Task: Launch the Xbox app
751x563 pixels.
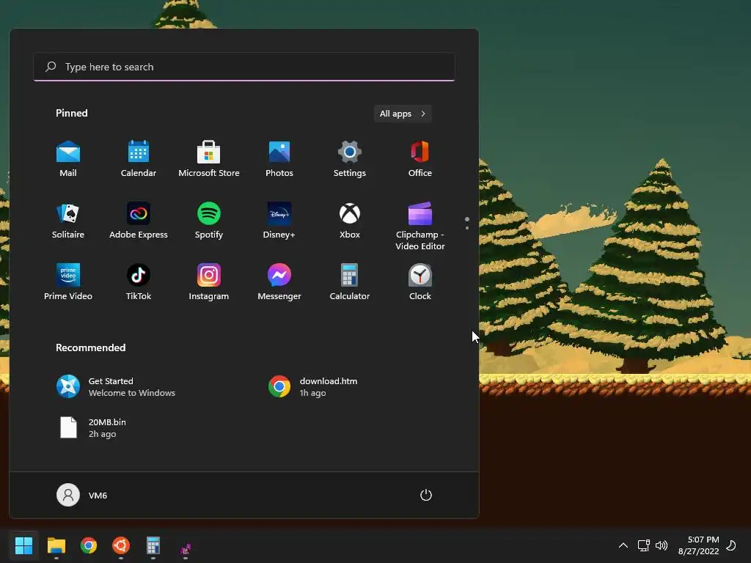Action: coord(350,221)
